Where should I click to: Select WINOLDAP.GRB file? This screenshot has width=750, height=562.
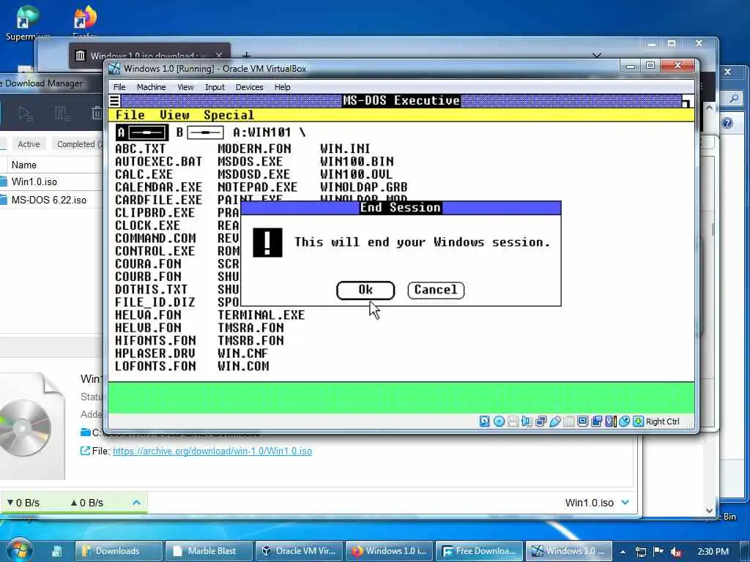363,187
